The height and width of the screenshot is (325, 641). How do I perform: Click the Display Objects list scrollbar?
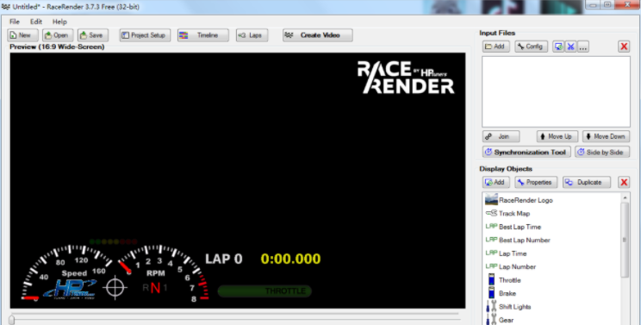point(625,240)
